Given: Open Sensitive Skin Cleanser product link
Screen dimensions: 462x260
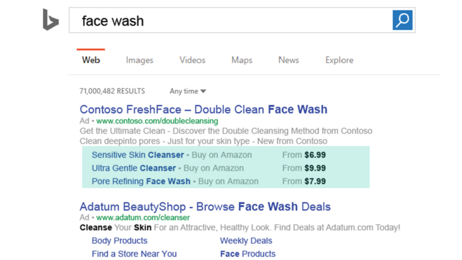Looking at the screenshot, I should click(x=137, y=155).
